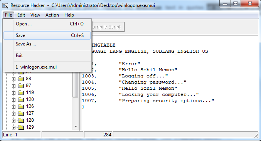Expand tree node 88
Image resolution: width=261 pixels, height=141 pixels.
tap(13, 79)
